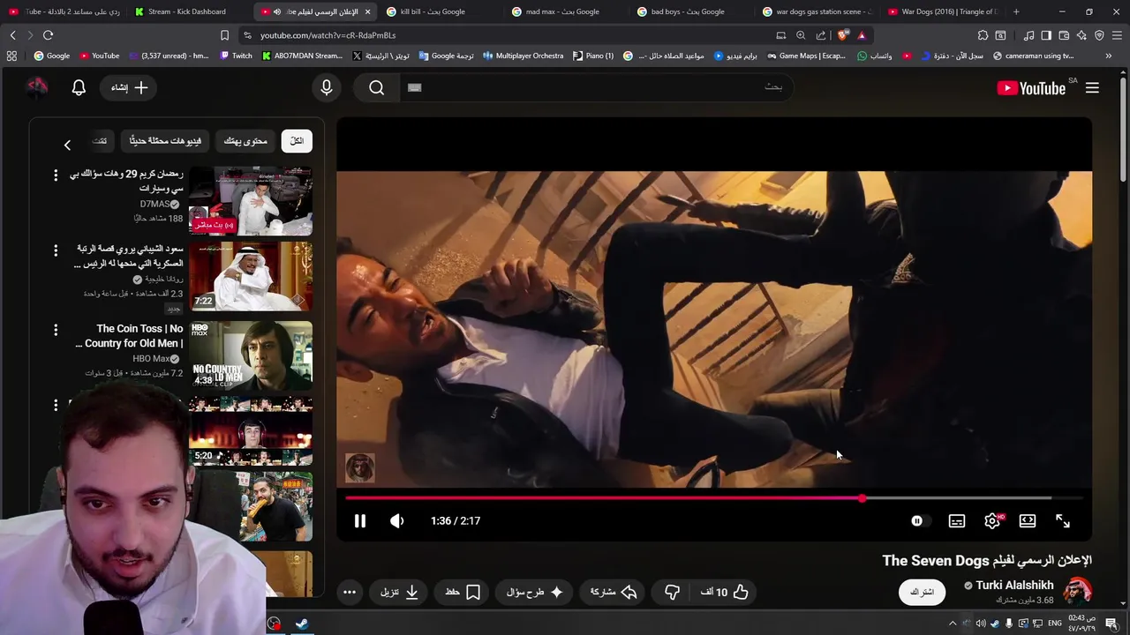The height and width of the screenshot is (635, 1130).
Task: Switch the video to full screen
Action: tap(1063, 521)
